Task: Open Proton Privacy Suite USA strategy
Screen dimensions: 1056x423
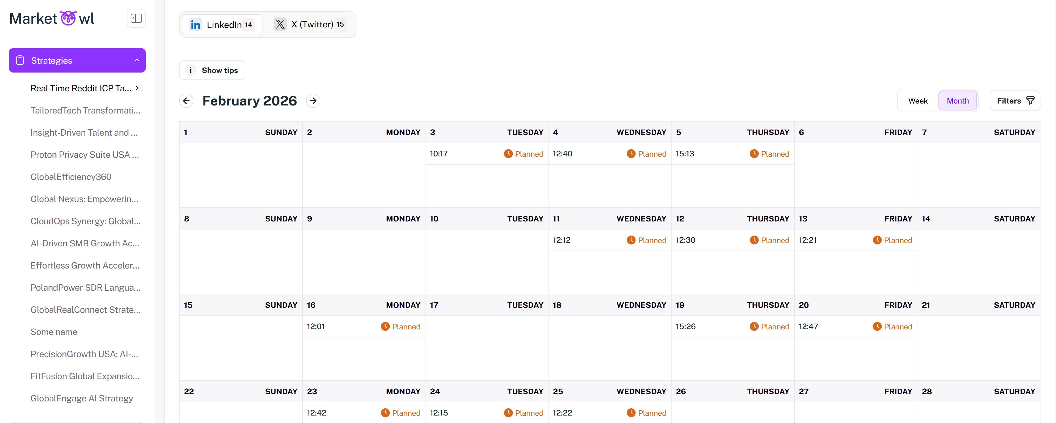Action: [85, 155]
